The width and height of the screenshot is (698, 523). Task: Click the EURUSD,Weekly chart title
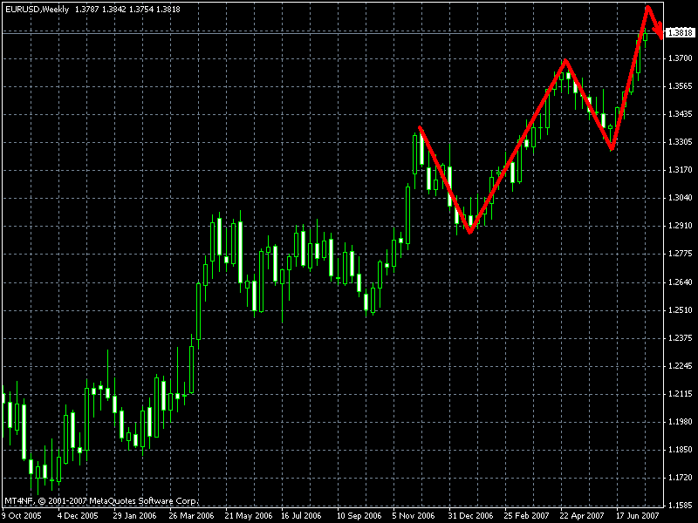pyautogui.click(x=38, y=10)
